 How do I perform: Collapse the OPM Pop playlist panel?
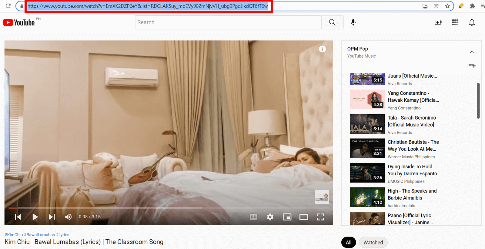tap(472, 52)
